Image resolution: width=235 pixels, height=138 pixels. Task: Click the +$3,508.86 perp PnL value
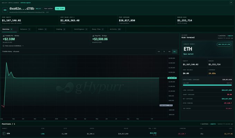100,39
